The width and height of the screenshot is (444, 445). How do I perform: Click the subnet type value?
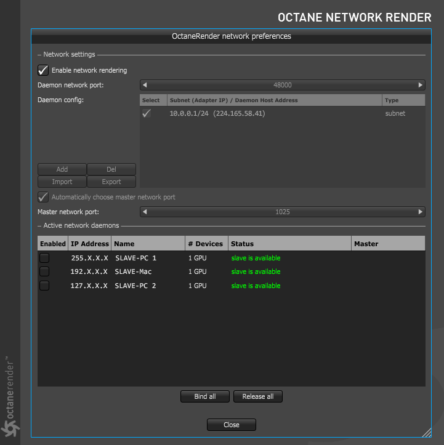pyautogui.click(x=395, y=113)
